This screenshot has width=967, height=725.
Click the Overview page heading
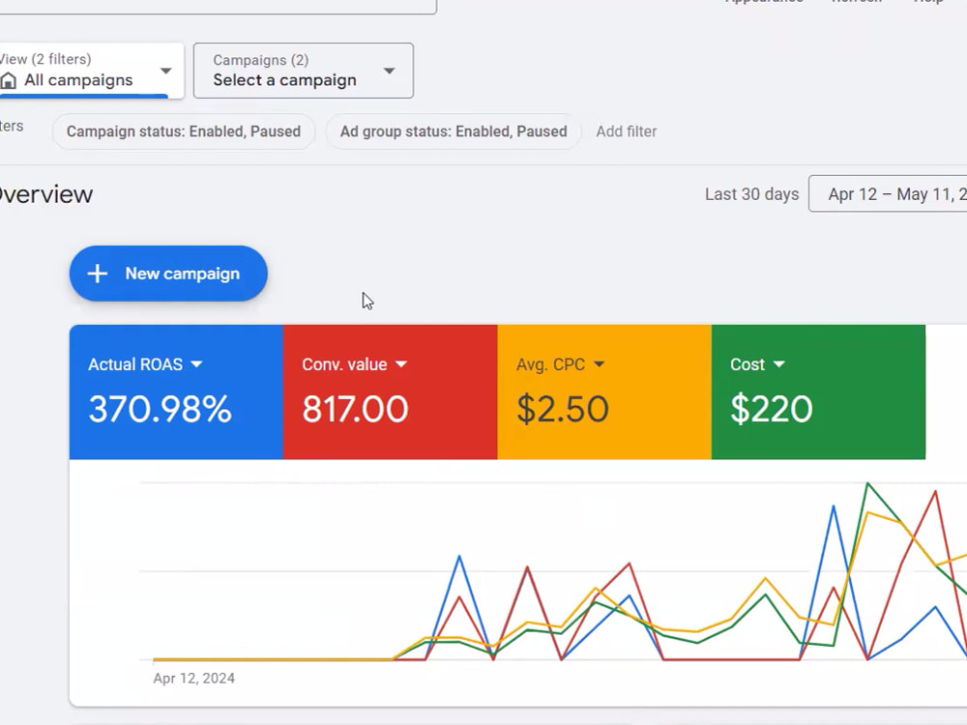coord(46,195)
